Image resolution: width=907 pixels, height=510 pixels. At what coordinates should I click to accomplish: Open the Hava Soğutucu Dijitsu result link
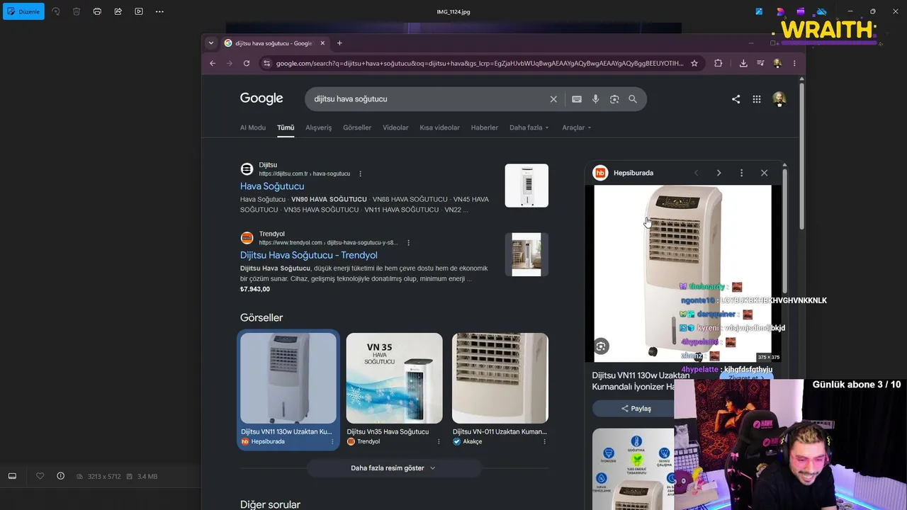pyautogui.click(x=272, y=186)
